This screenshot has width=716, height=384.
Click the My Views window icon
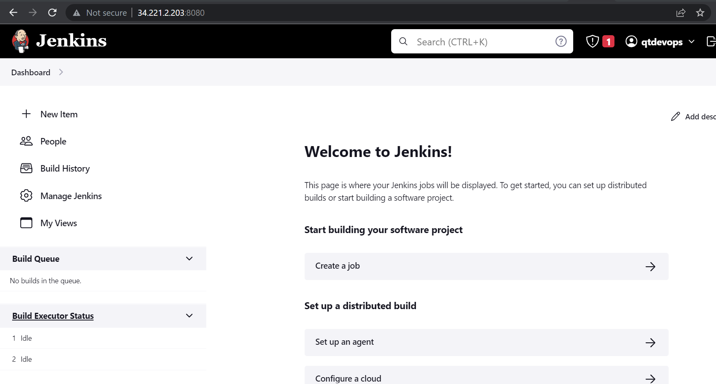tap(26, 223)
